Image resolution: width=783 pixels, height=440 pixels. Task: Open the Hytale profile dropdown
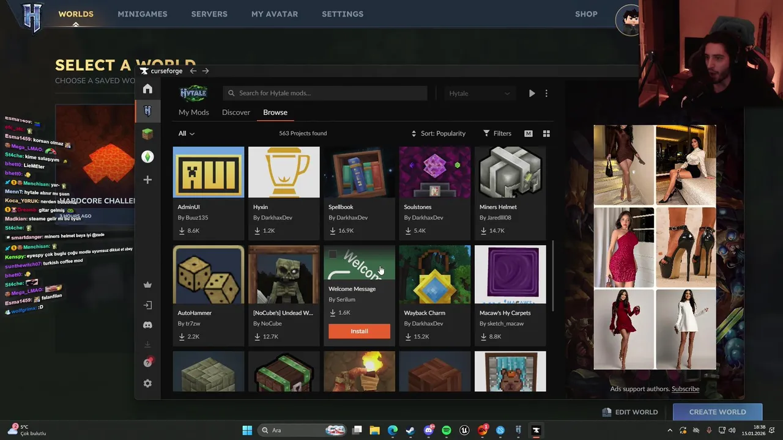tap(480, 94)
